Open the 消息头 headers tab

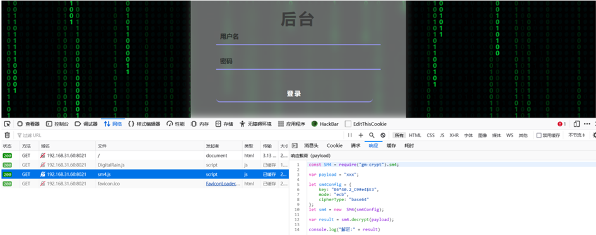(312, 146)
